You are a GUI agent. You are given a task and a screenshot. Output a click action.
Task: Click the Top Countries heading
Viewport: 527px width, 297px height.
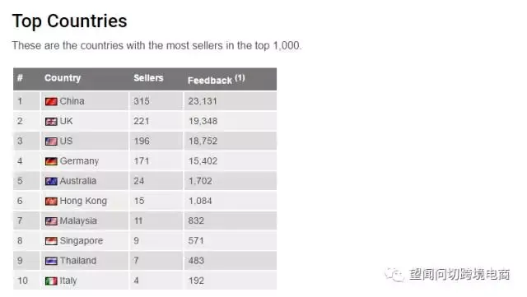(69, 21)
